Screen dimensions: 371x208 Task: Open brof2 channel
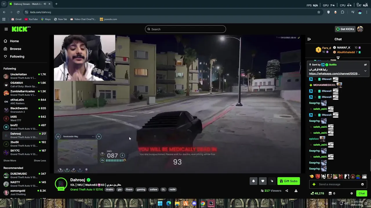[25, 127]
